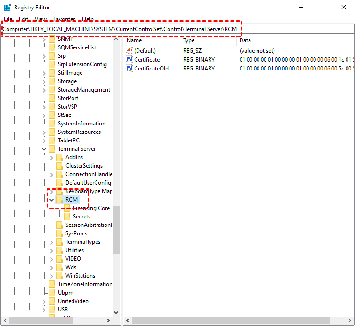Select the DefaultUserConfiguration key

point(89,183)
